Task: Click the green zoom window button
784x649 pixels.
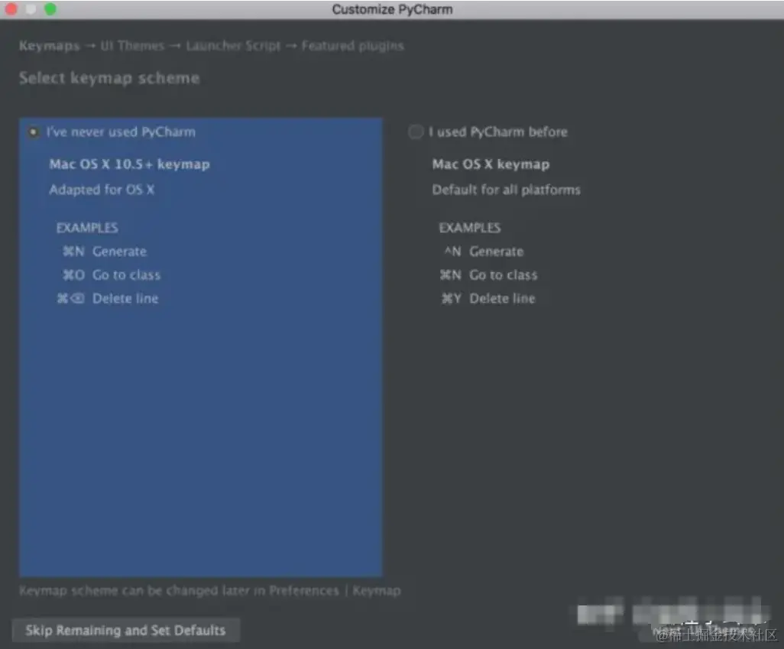Action: pyautogui.click(x=50, y=9)
